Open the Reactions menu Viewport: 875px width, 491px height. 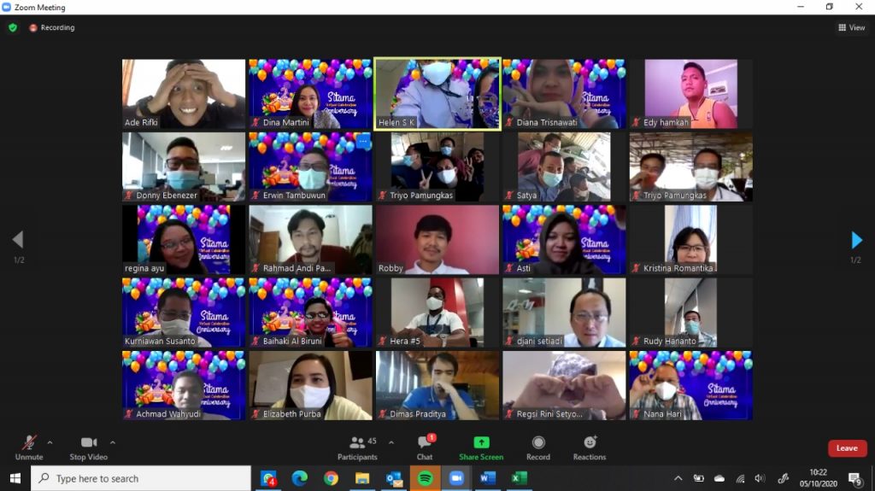[x=590, y=447]
